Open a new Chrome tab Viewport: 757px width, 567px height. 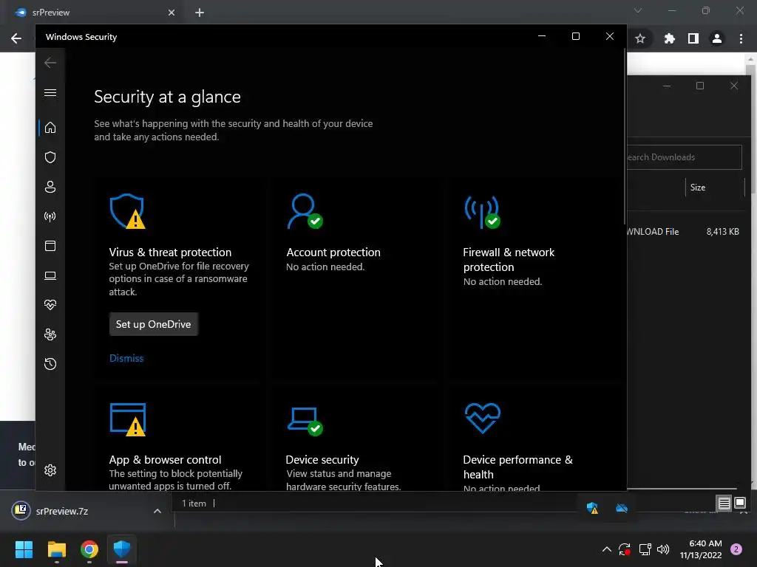(x=200, y=13)
